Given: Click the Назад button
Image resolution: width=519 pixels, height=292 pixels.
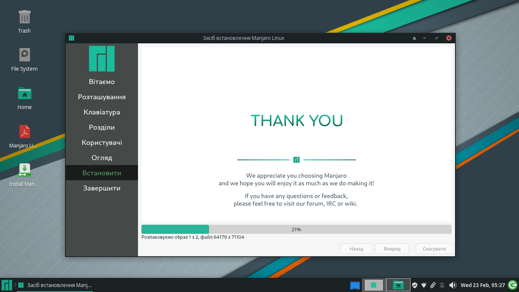Looking at the screenshot, I should (356, 249).
